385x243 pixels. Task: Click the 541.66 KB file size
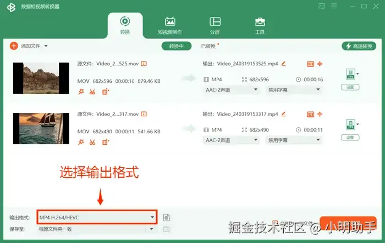[x=149, y=132]
